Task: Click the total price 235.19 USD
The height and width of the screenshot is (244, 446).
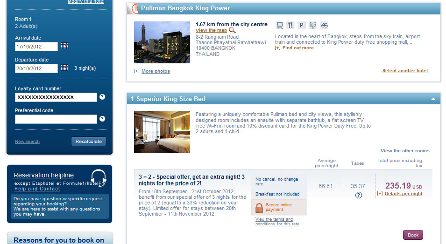Action: [404, 186]
